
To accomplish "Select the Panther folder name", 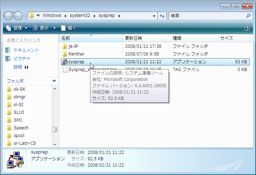I will click(x=76, y=54).
